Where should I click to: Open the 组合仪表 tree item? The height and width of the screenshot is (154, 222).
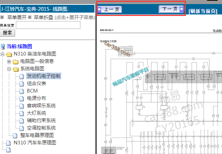coord(37,83)
